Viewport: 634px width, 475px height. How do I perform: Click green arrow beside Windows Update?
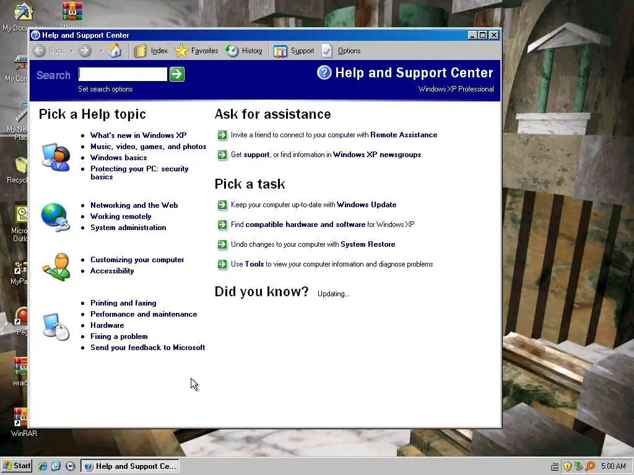pyautogui.click(x=222, y=205)
